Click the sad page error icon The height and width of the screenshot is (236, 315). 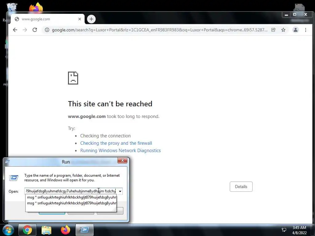tap(73, 78)
